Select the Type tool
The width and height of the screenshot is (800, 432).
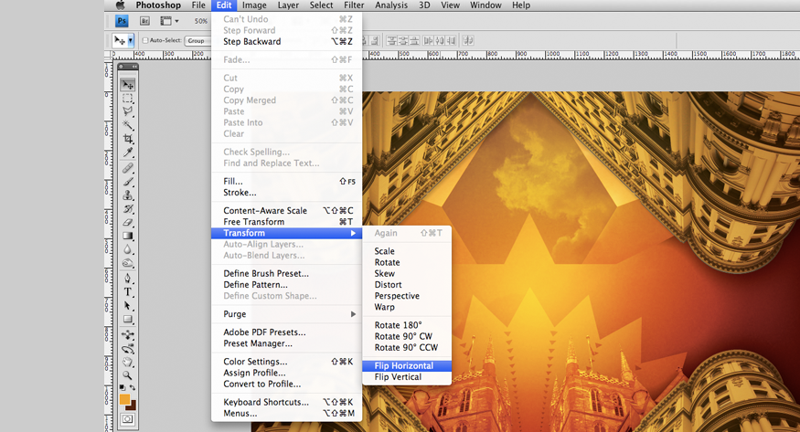pos(128,292)
